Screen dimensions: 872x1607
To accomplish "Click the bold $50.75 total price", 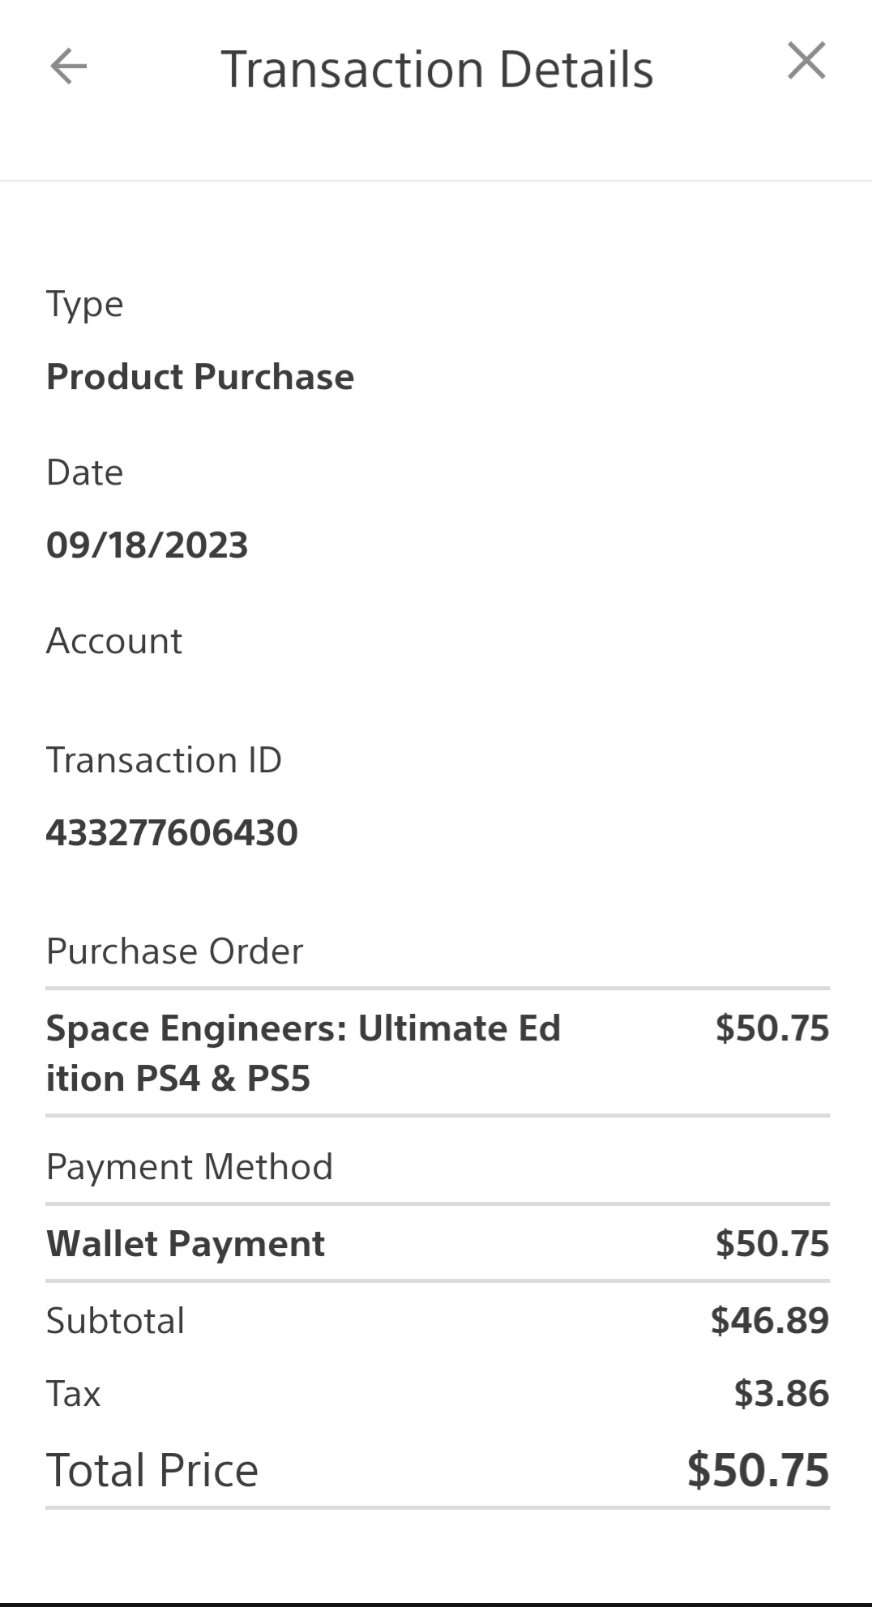I will click(x=758, y=1471).
